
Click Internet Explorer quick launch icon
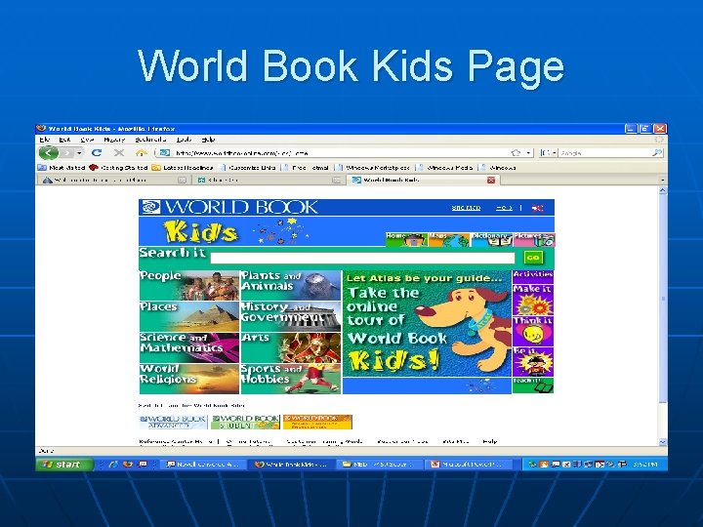coord(113,465)
